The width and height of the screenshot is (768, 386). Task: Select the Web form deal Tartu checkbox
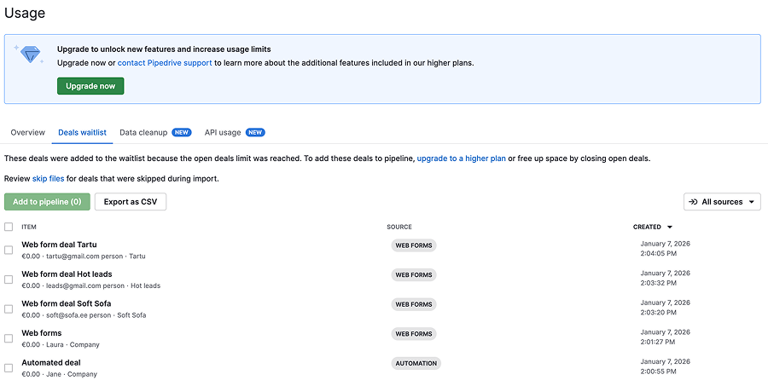point(9,250)
